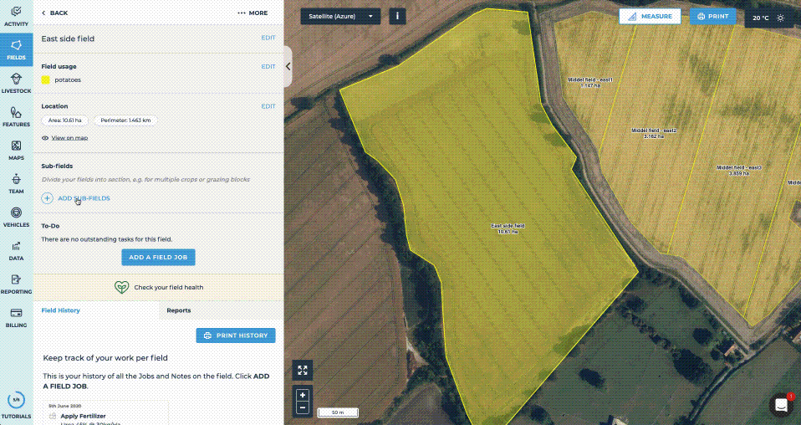Open the Activity section in sidebar
The height and width of the screenshot is (425, 801).
(17, 16)
